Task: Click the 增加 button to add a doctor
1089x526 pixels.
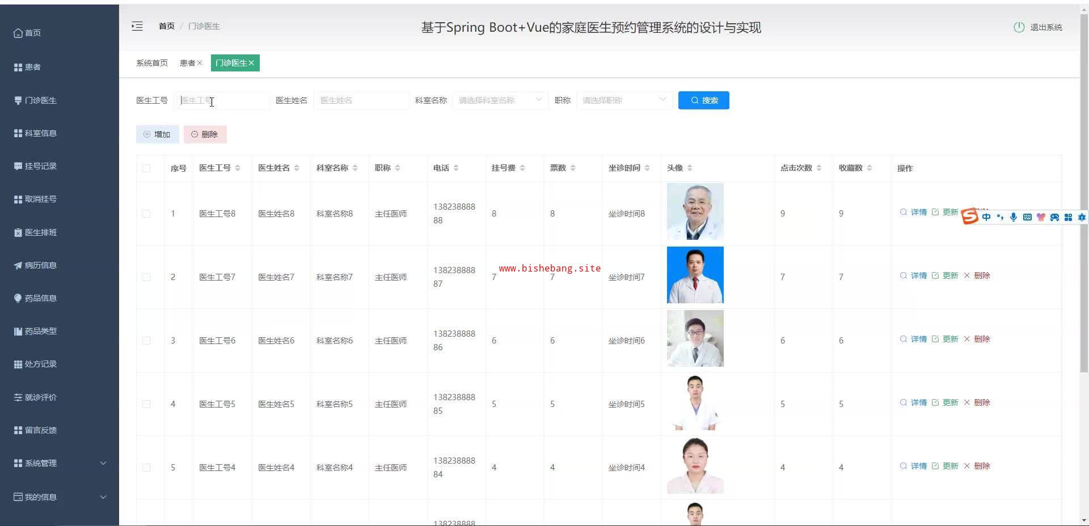Action: [157, 134]
